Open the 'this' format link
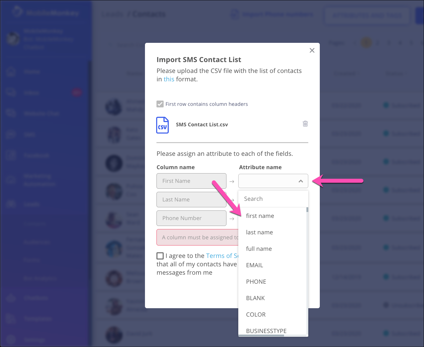Screen dimensions: 424x347 [169, 79]
